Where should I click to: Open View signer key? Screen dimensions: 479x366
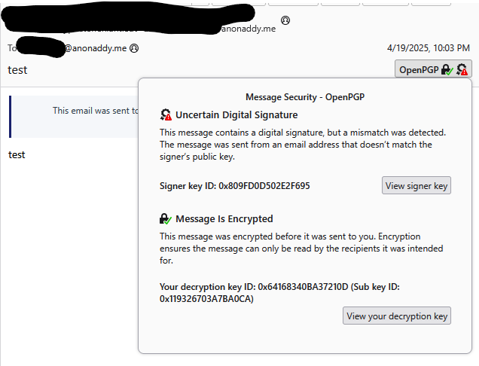tap(416, 185)
